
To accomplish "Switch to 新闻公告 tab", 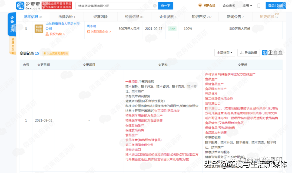I will click(235, 16).
